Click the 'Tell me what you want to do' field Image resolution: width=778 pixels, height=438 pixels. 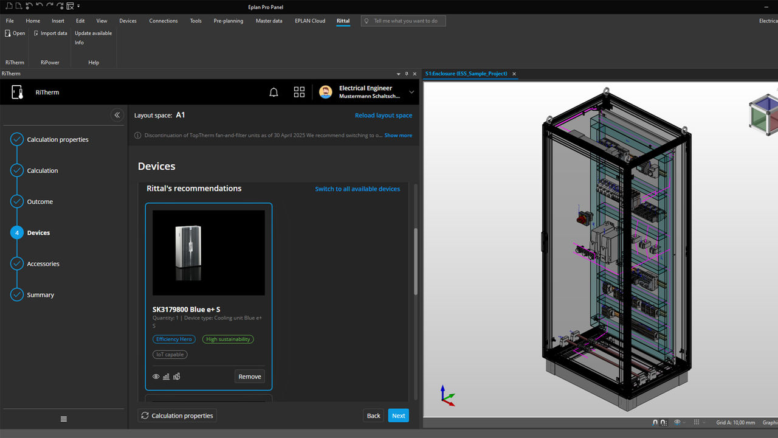pos(404,21)
